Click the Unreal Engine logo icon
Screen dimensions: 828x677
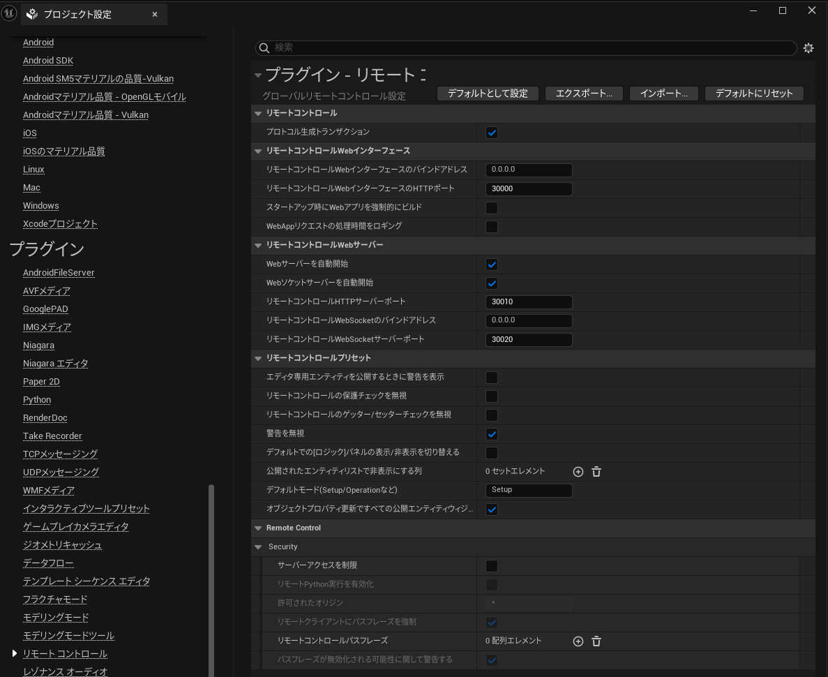[8, 13]
